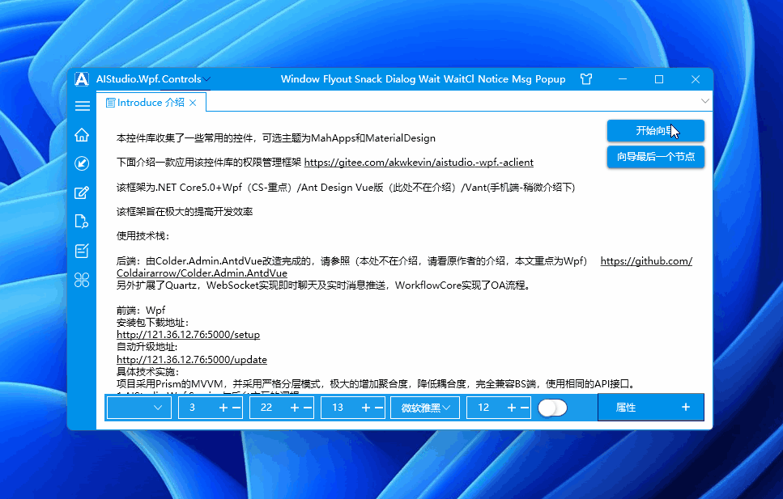Image resolution: width=783 pixels, height=499 pixels.
Task: Open the Popup menu item
Action: (551, 78)
